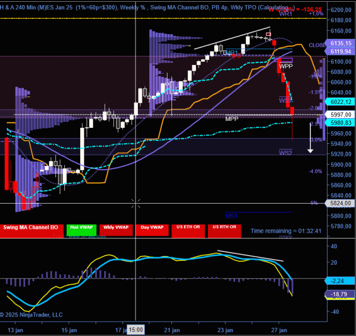
Task: Click the -4.0% weekly percent label
Action: [x=315, y=171]
